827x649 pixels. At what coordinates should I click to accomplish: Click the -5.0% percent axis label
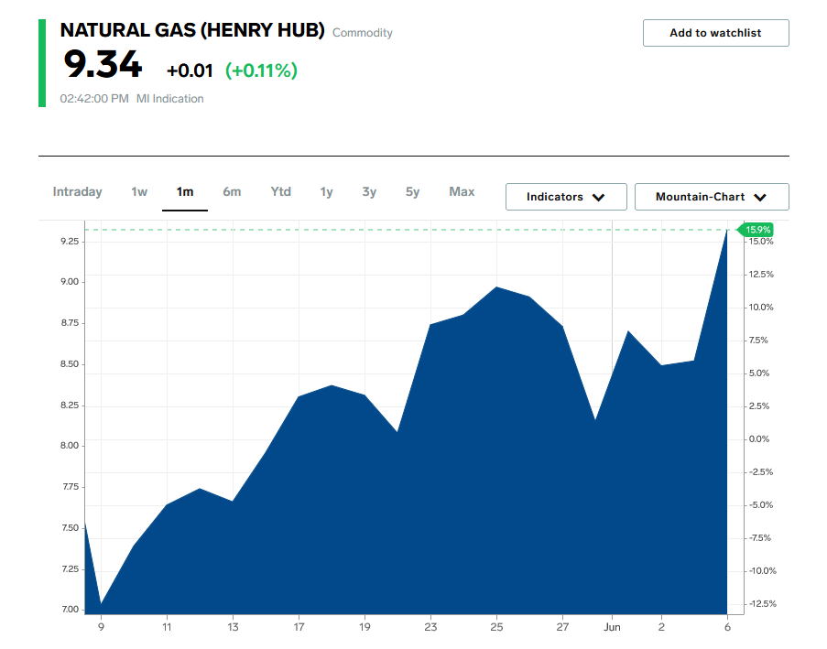(x=761, y=505)
